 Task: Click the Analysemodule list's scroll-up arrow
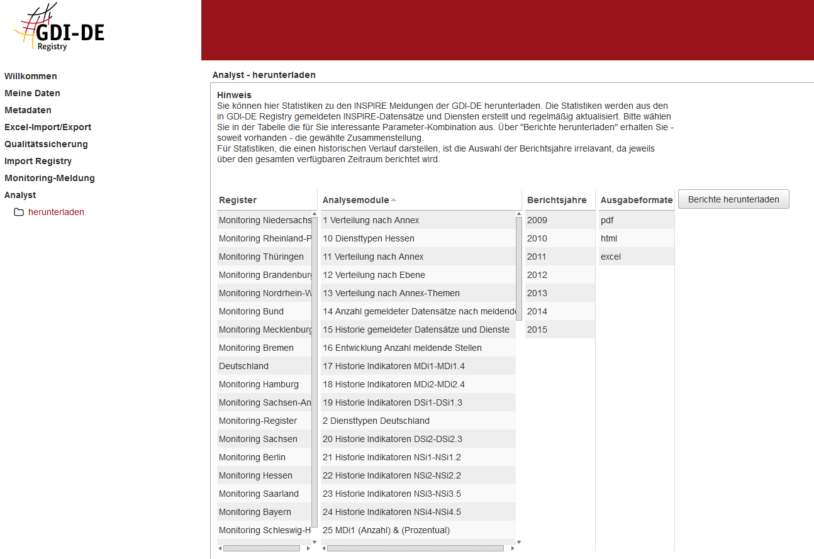point(519,214)
